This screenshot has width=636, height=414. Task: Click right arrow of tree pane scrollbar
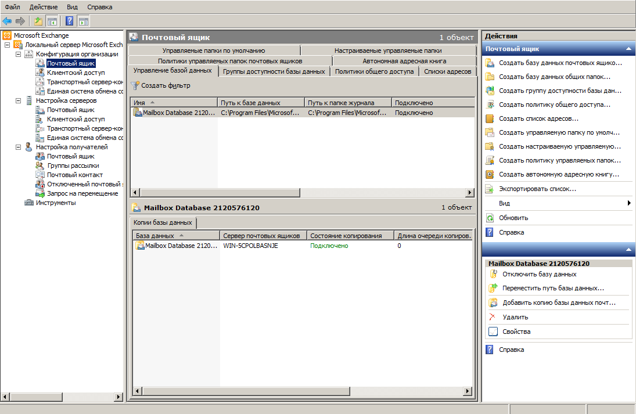[x=118, y=397]
